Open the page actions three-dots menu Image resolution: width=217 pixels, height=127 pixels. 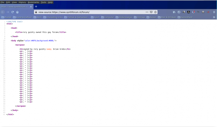coord(147,12)
